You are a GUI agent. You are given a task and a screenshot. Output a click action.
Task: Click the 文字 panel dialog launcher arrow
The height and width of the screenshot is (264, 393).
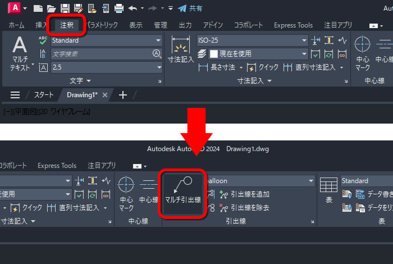pyautogui.click(x=160, y=81)
